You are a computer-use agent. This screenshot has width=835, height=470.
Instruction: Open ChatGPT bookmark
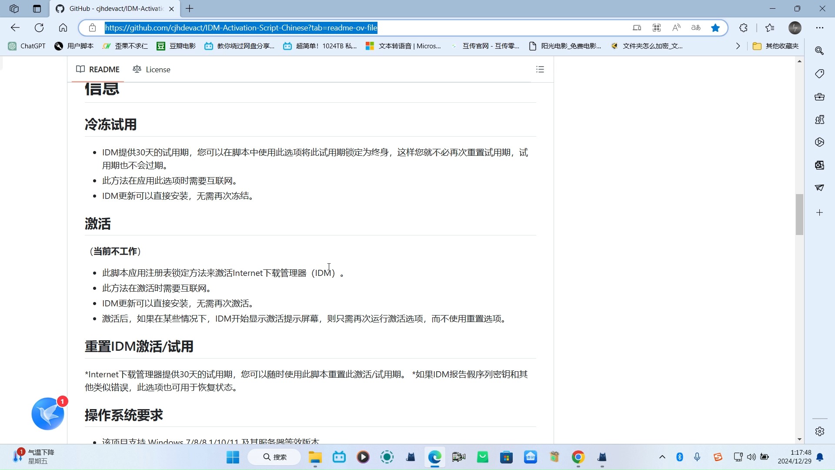point(27,46)
